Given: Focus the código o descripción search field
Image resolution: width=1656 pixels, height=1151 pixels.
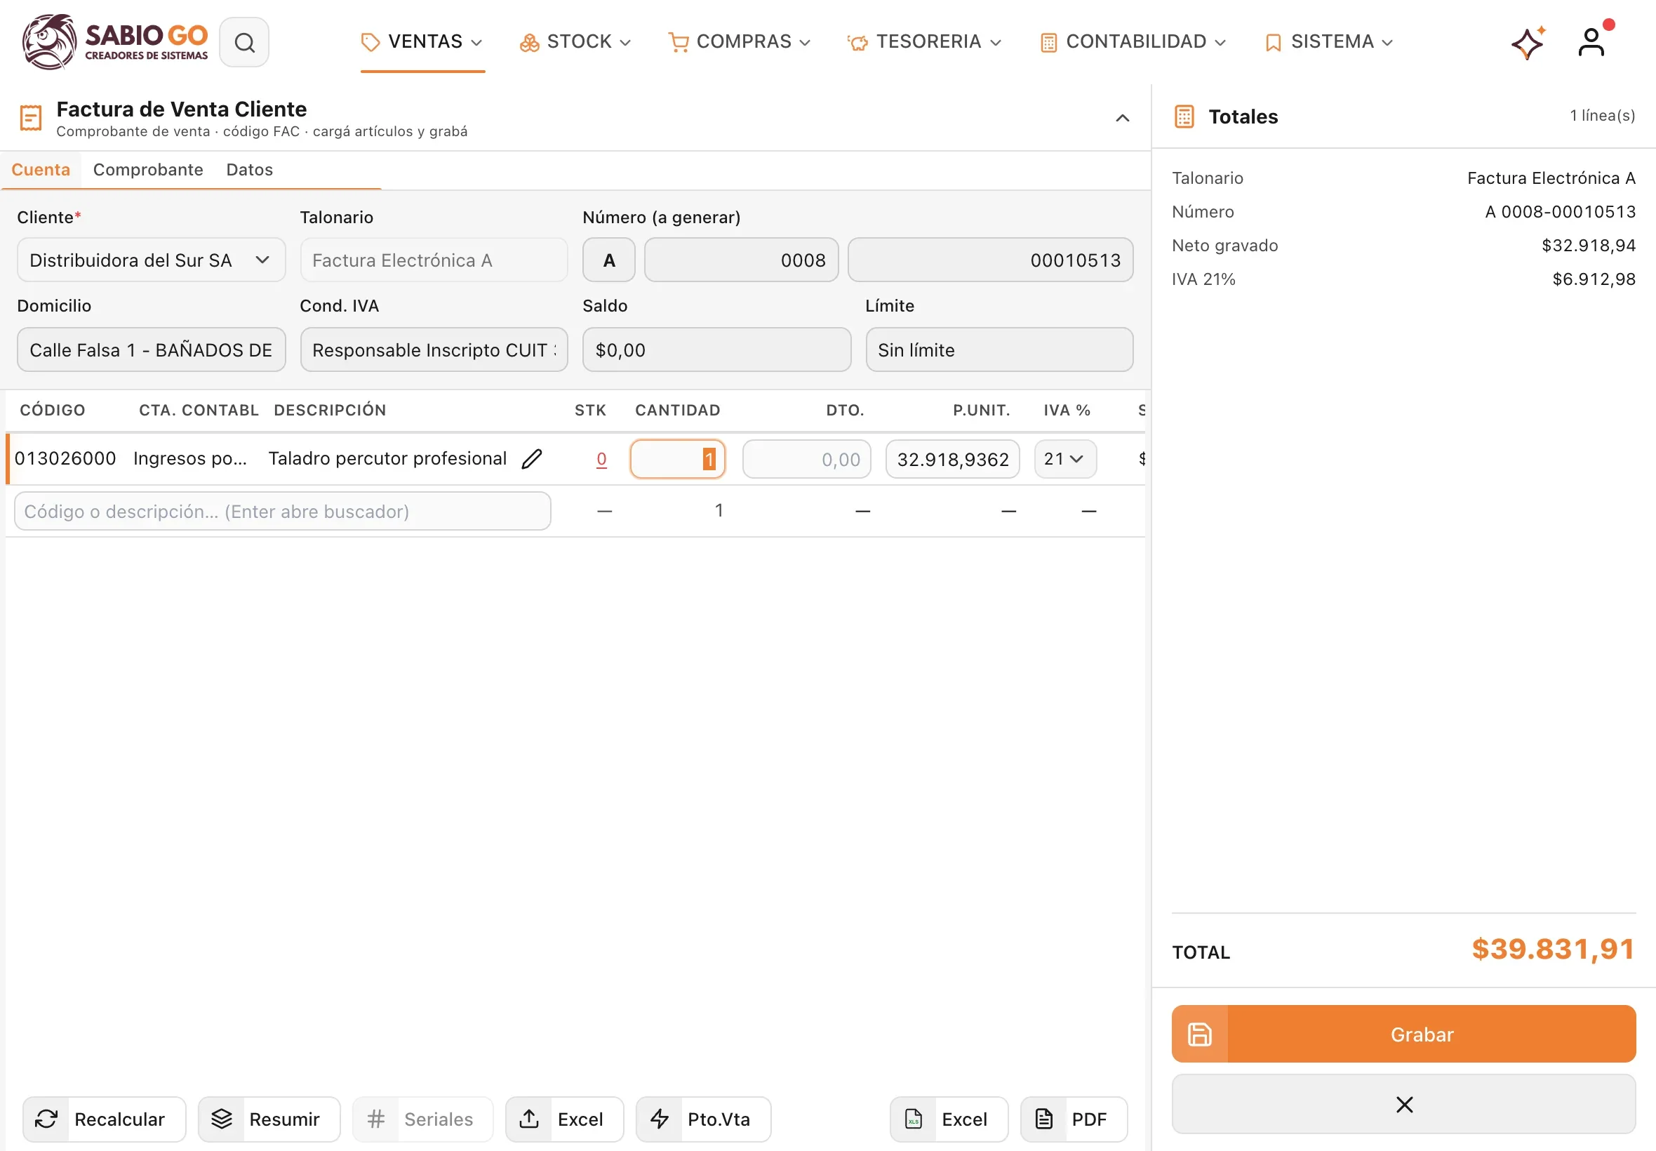Looking at the screenshot, I should pyautogui.click(x=283, y=512).
